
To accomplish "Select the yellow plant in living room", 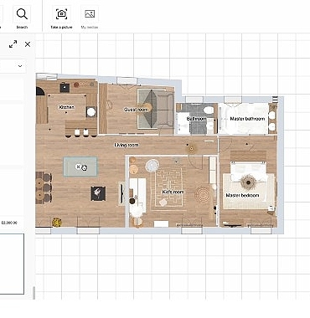I will [x=57, y=222].
